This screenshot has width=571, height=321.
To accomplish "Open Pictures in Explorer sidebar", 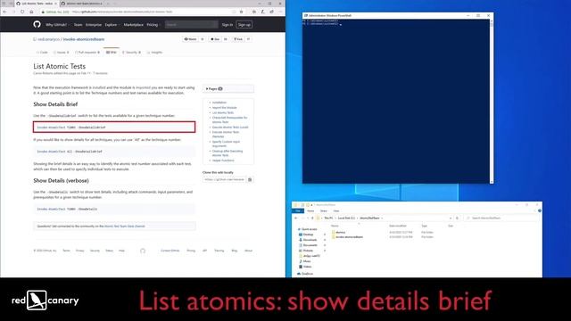I will 306,251.
